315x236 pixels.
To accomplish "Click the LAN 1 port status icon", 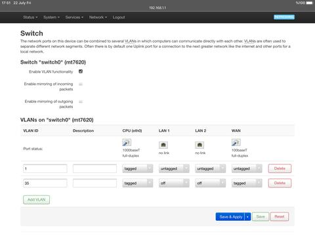I will pos(163,145).
